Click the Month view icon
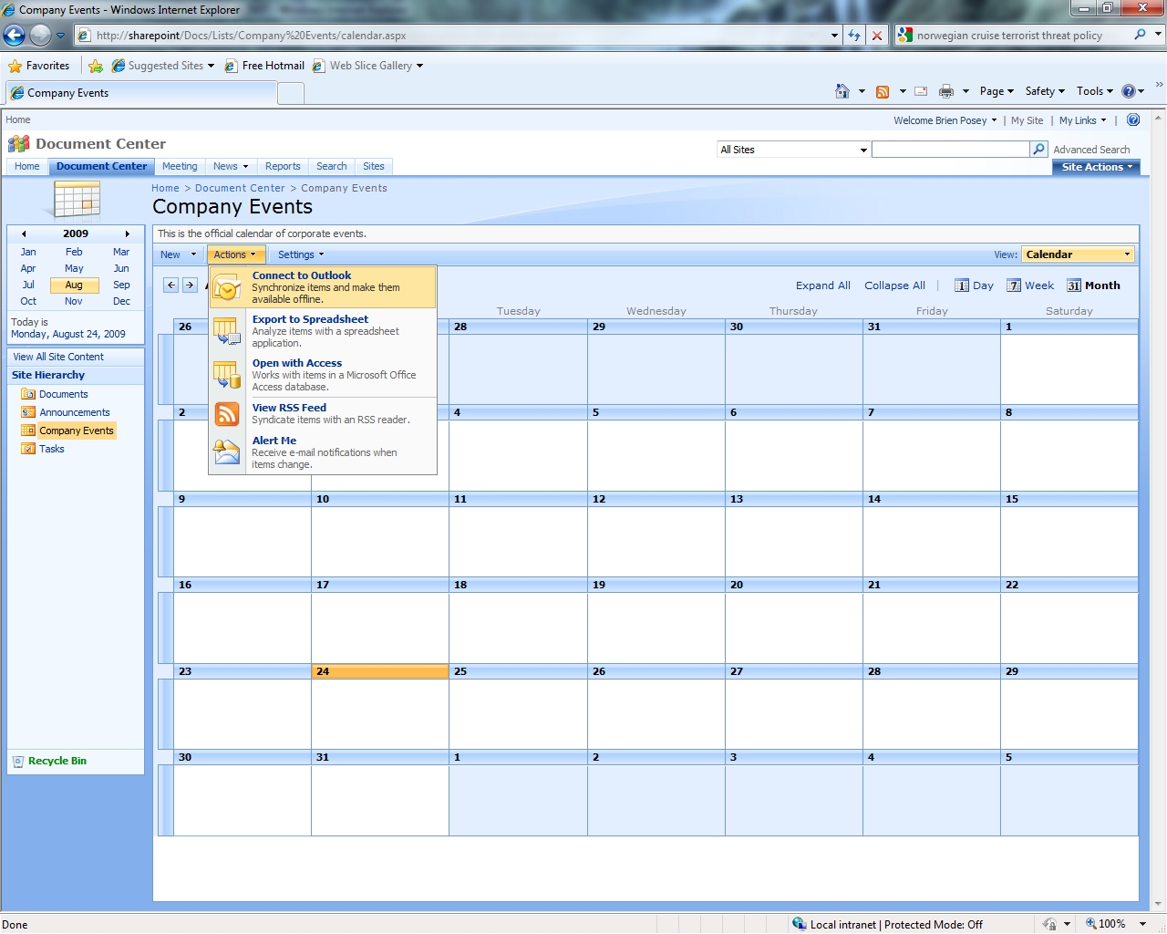Screen dimensions: 1167x934 1074,285
